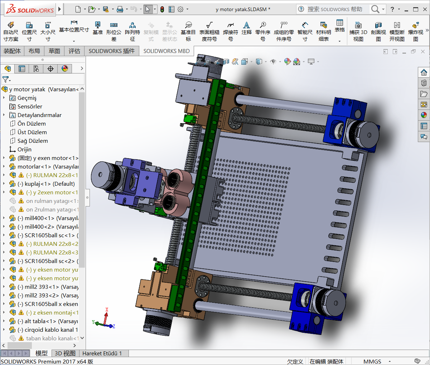This screenshot has width=430, height=365.
Task: Open the DimXpertManager crosshair tab icon
Action: [x=50, y=68]
